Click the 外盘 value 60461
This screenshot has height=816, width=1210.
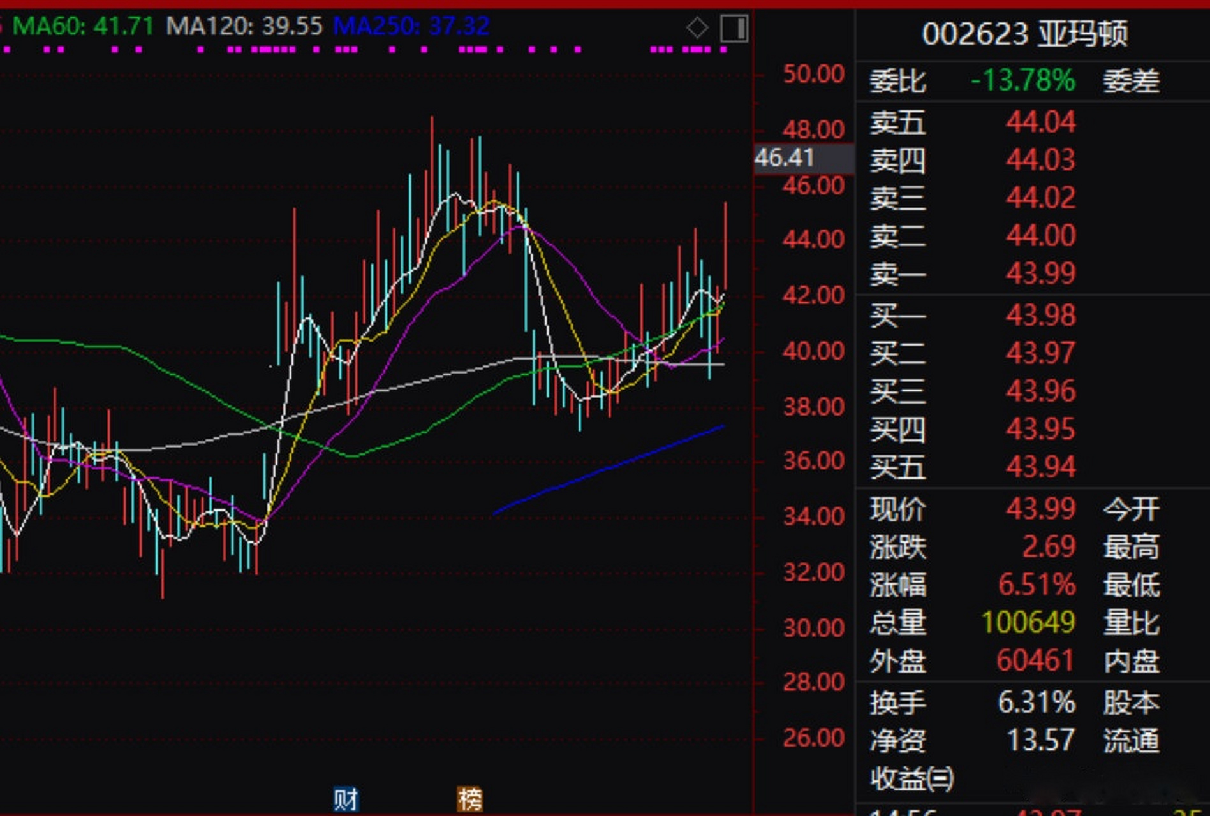pyautogui.click(x=1035, y=660)
